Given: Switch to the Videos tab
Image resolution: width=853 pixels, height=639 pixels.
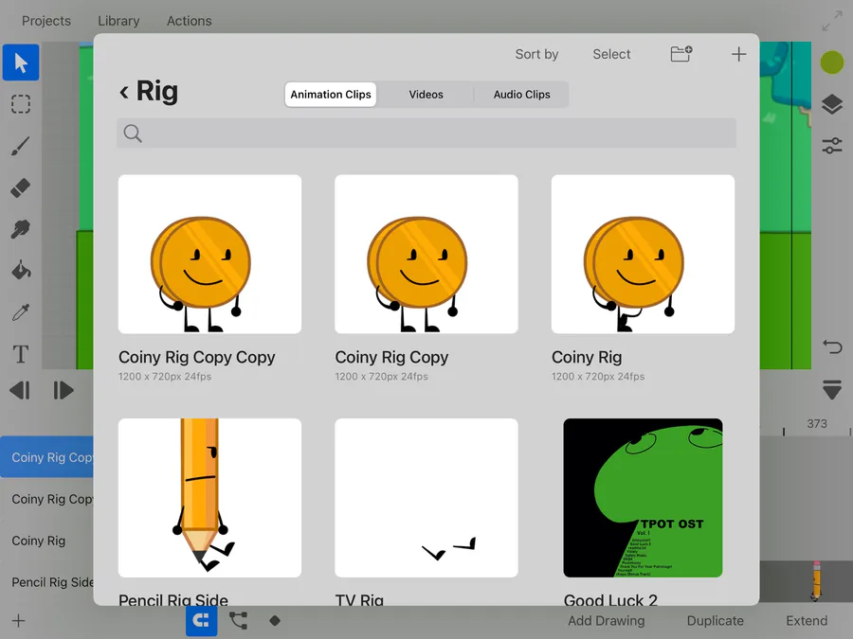Looking at the screenshot, I should (426, 95).
